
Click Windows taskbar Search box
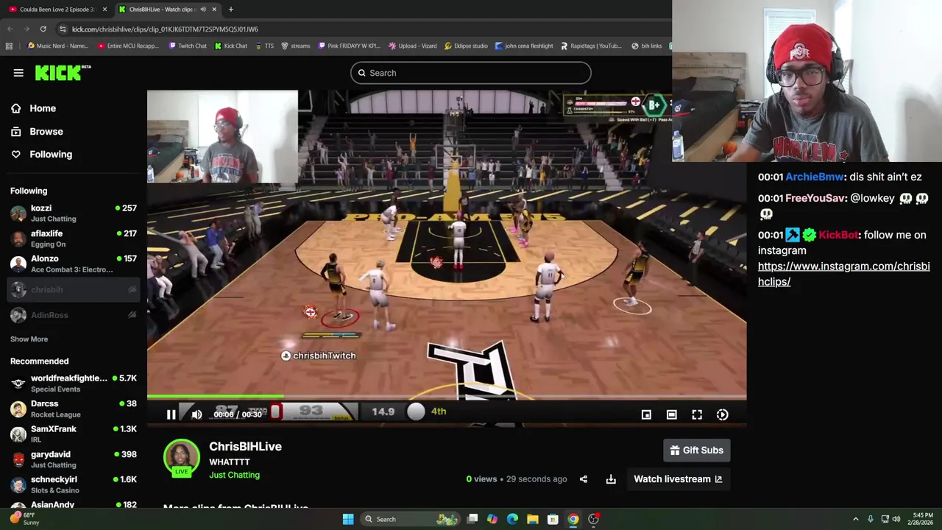411,519
